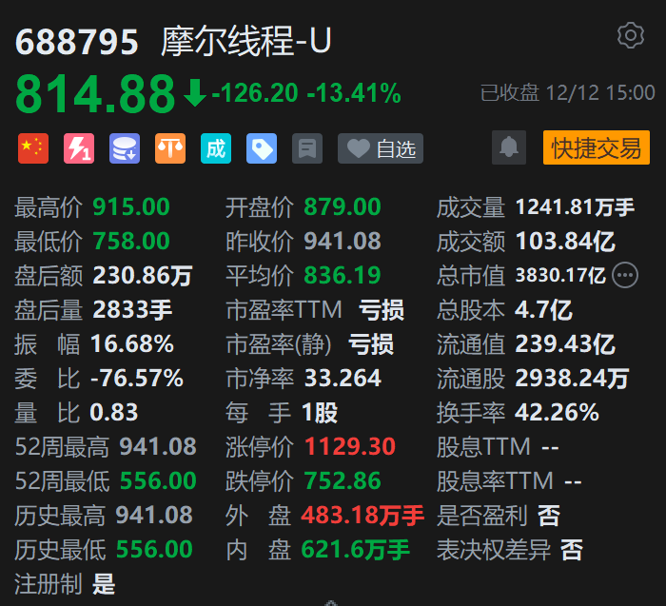Viewport: 666px width, 606px height.
Task: Toggle the price alert bell
Action: pos(509,147)
